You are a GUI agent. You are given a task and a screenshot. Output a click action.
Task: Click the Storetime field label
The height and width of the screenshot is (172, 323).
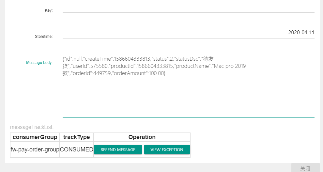pos(44,37)
